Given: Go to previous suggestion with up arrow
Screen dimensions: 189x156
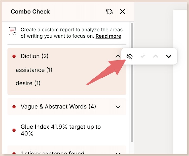Looking at the screenshot, I should click(156, 56).
